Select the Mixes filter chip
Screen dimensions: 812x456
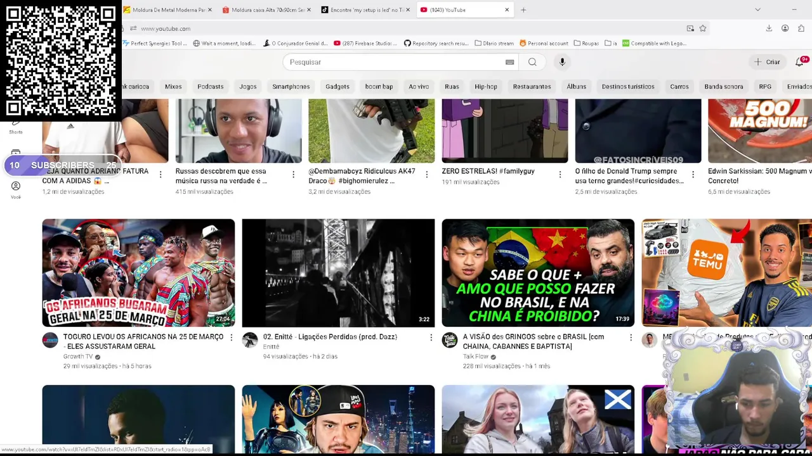(x=173, y=87)
